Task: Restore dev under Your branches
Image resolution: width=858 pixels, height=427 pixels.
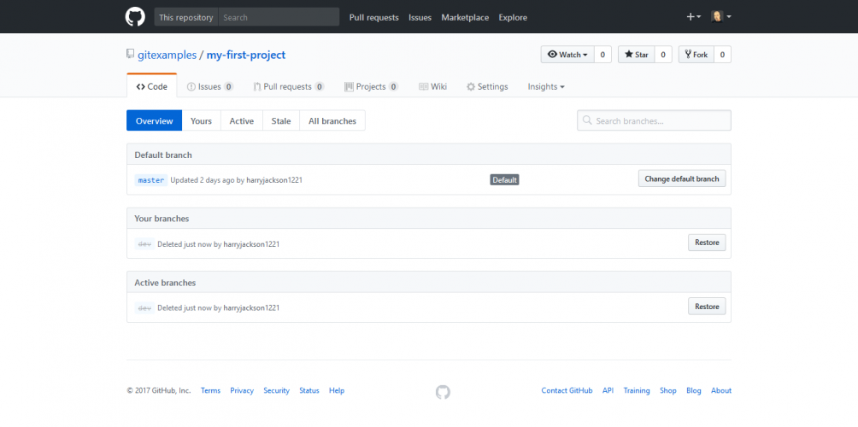Action: coord(707,243)
